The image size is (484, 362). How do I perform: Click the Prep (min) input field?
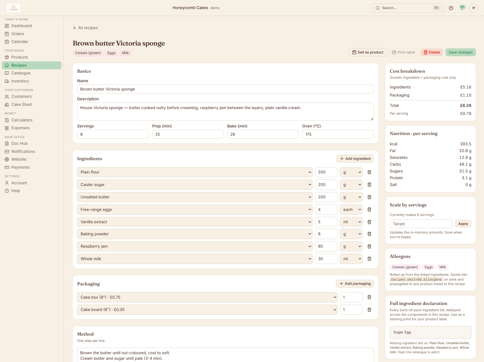click(188, 134)
